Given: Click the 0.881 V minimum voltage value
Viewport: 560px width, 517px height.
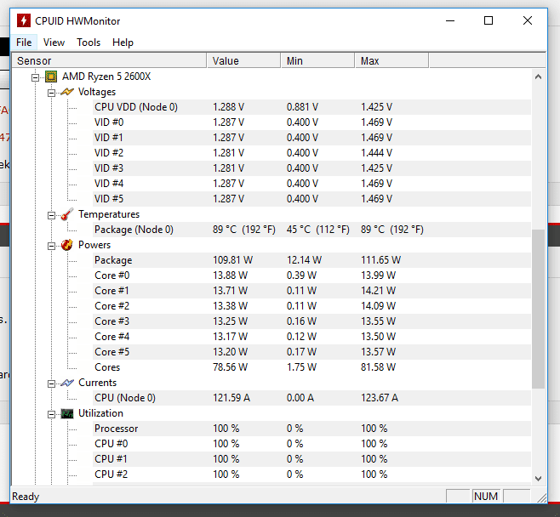Looking at the screenshot, I should [x=302, y=107].
